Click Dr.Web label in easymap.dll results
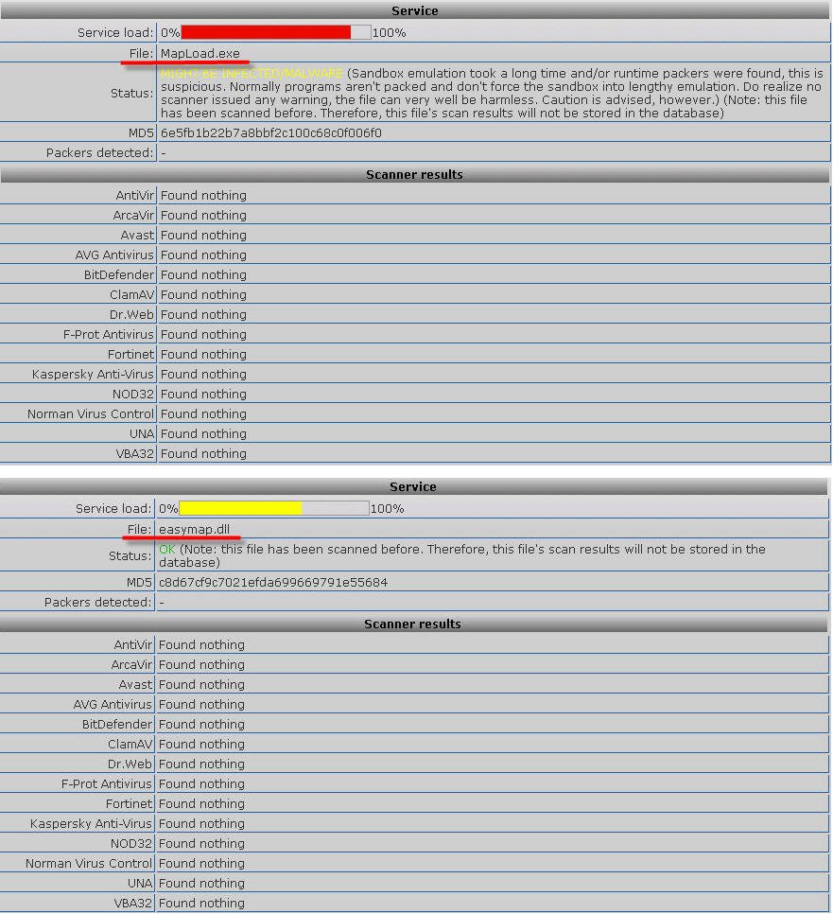The width and height of the screenshot is (833, 914). 130,764
